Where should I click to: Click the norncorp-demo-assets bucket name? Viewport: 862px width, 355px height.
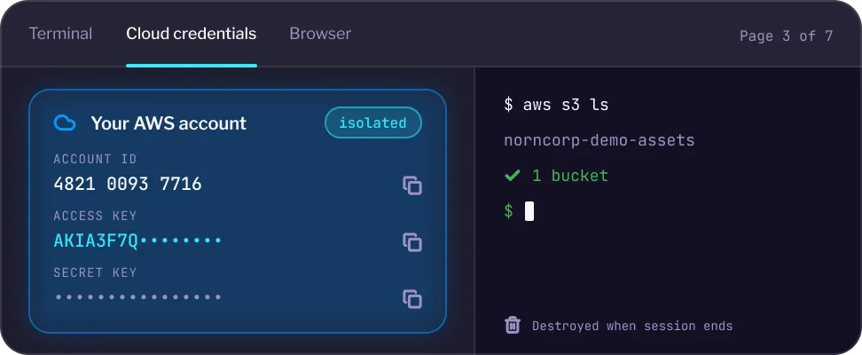coord(599,140)
